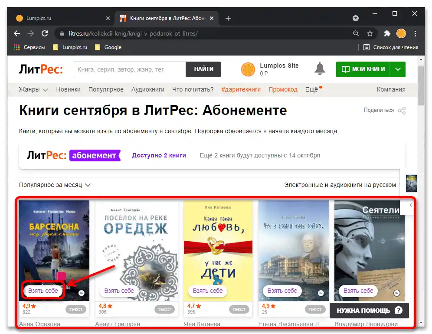Image resolution: width=432 pixels, height=334 pixels.
Task: Click the ЛитРес абонемент badge
Action: [x=95, y=155]
